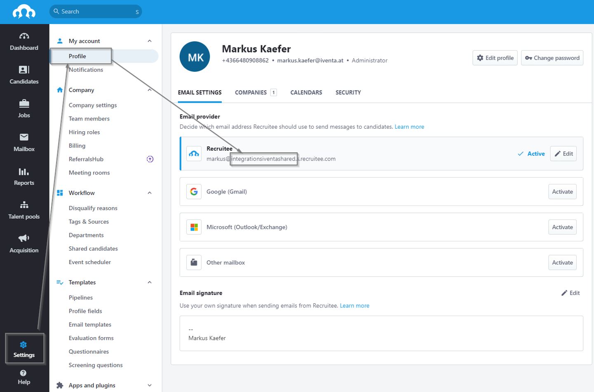Screen dimensions: 594x392
Task: Expand the Apps and plugins section
Action: 150,385
